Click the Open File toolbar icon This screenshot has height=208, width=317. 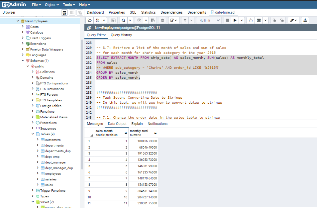point(89,20)
